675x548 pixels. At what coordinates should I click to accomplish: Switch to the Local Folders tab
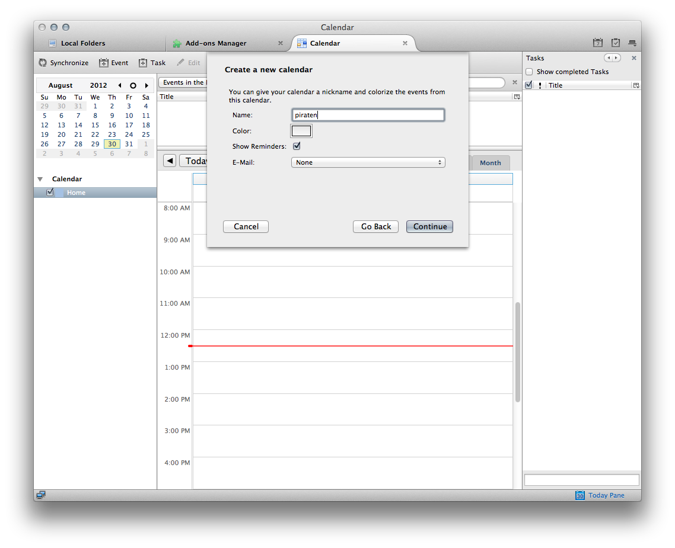point(83,43)
